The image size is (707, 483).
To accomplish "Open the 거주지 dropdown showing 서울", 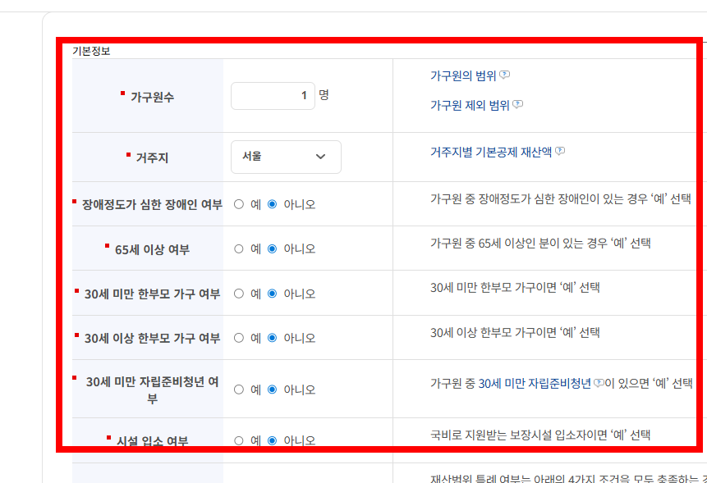I will click(x=286, y=157).
